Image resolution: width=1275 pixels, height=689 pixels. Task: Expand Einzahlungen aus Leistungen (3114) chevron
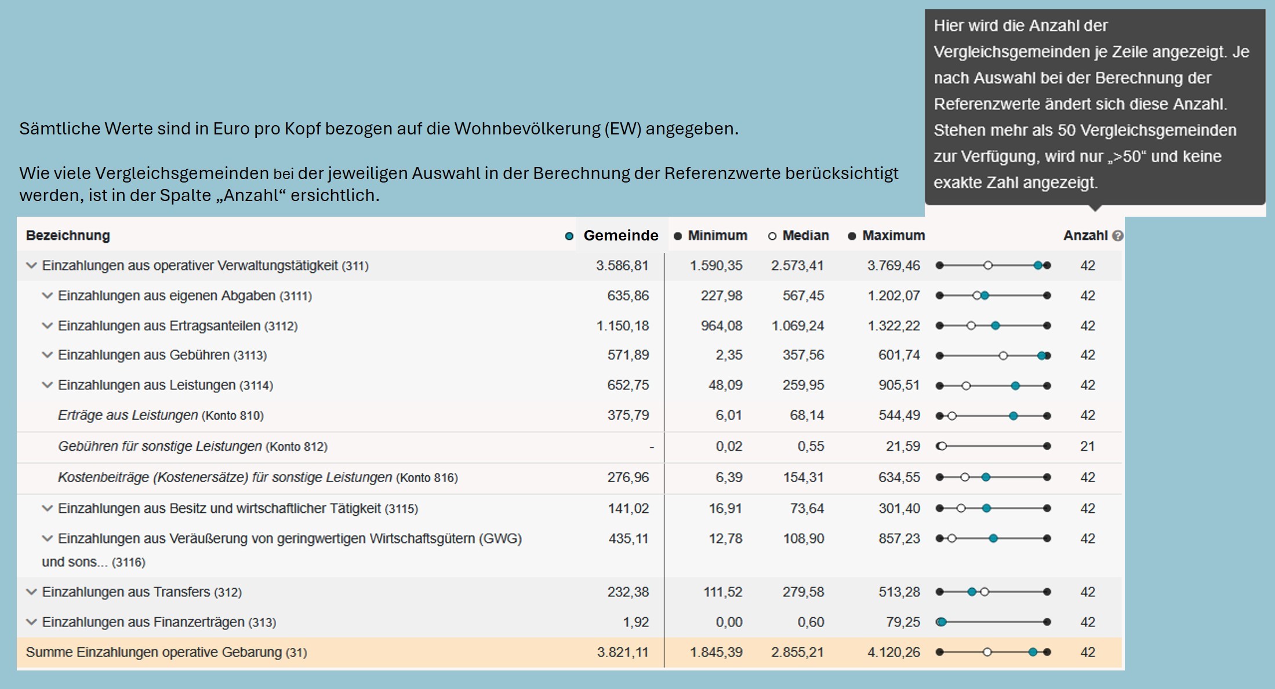(48, 385)
